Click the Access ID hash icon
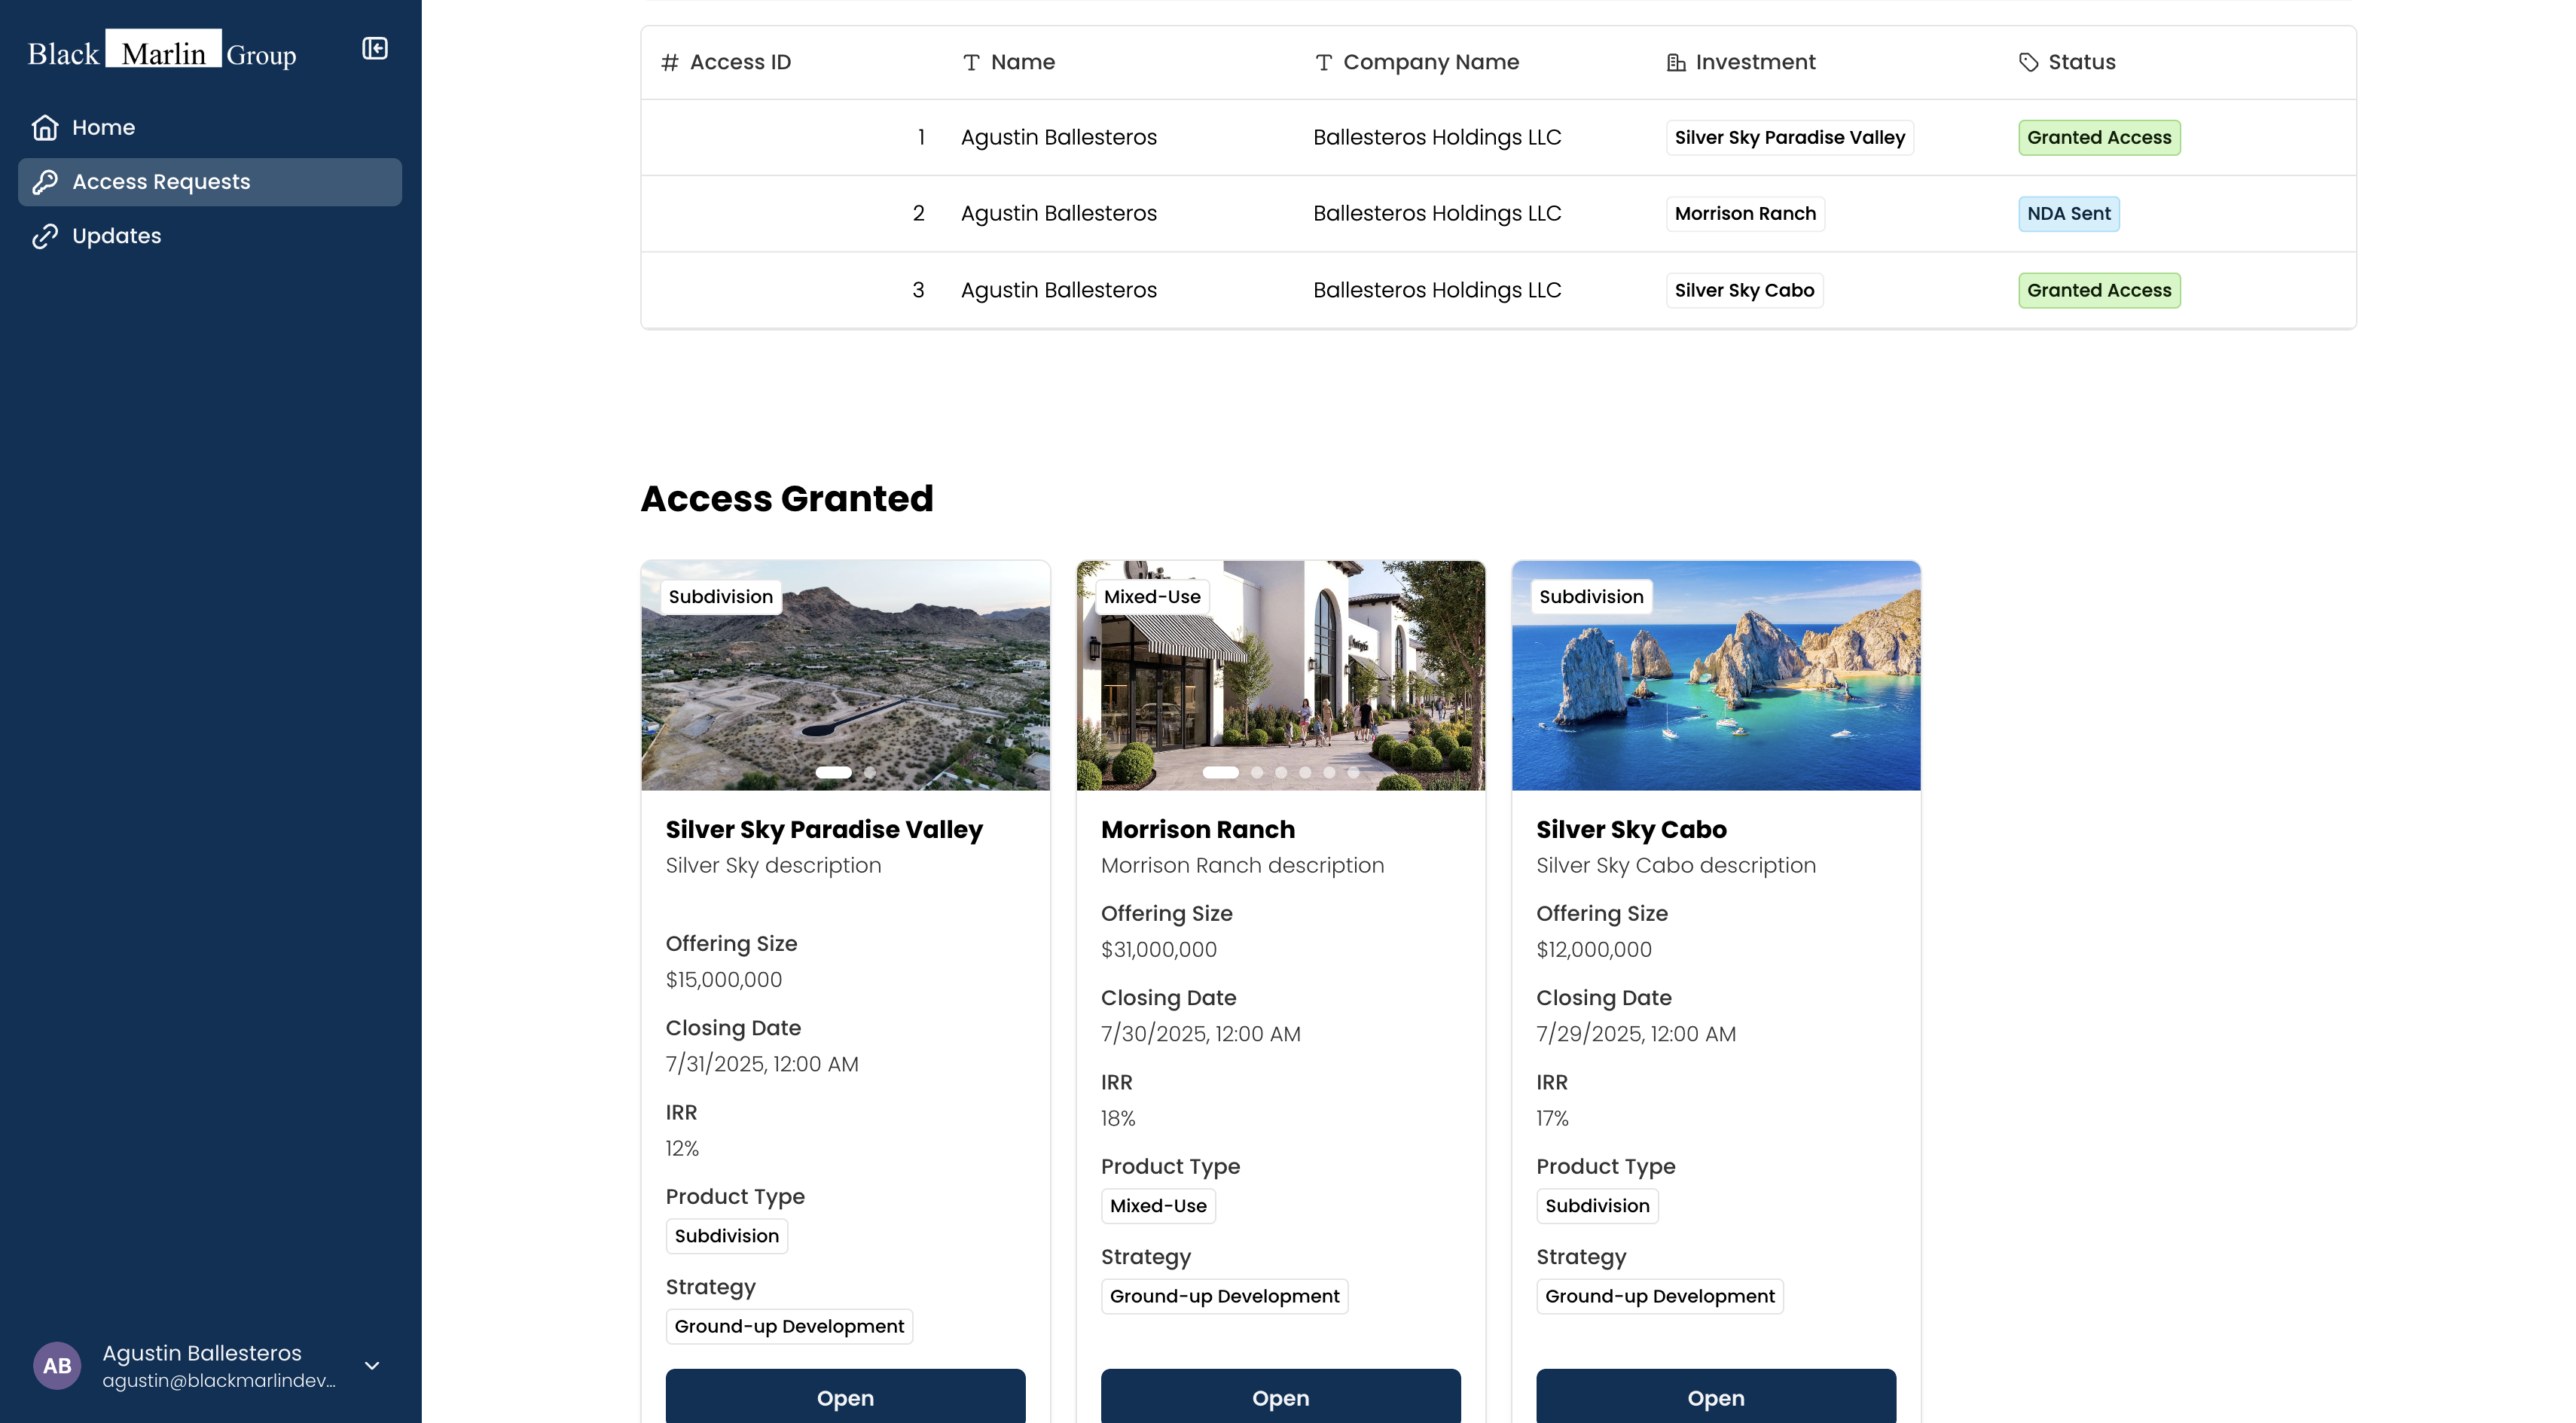 pyautogui.click(x=669, y=63)
